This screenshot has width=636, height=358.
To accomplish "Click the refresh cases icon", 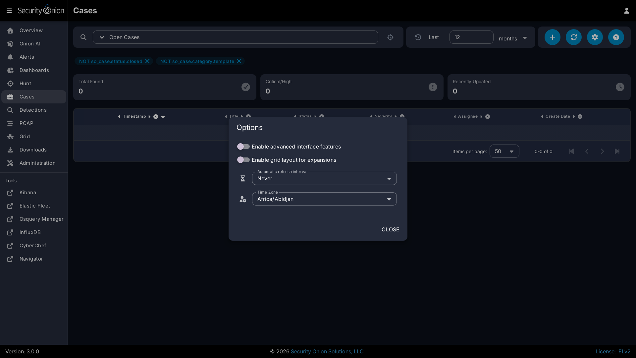I will pyautogui.click(x=573, y=37).
